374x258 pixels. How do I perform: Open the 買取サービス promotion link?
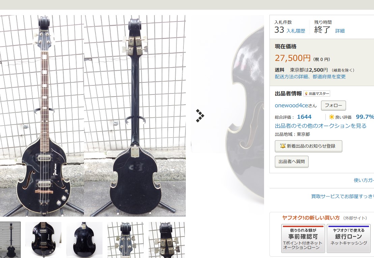pyautogui.click(x=343, y=196)
